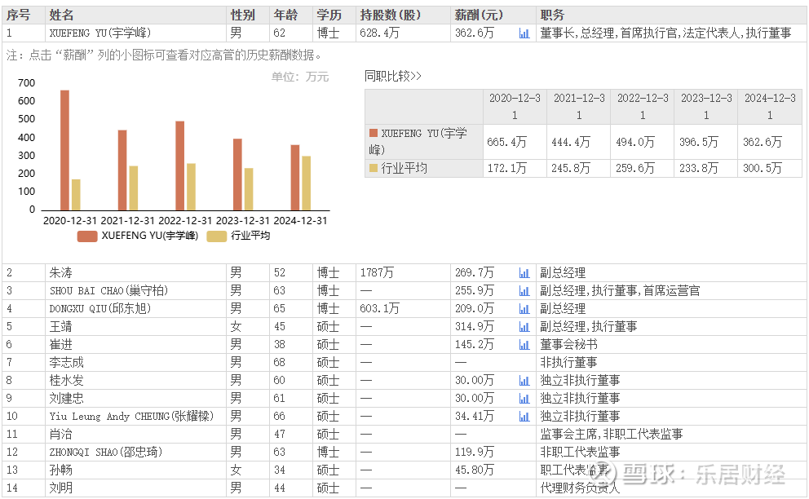Select name 刘明 in the table

[61, 488]
